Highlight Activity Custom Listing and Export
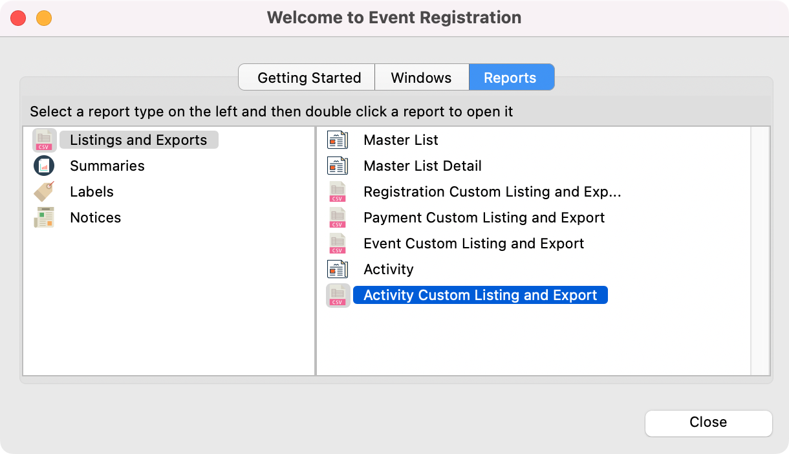This screenshot has width=789, height=454. tap(480, 296)
